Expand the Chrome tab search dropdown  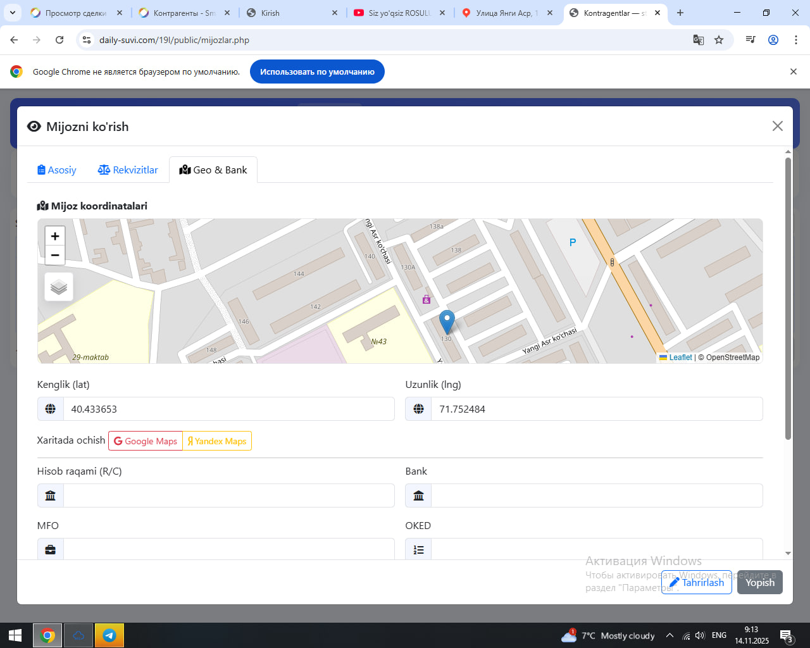point(13,13)
